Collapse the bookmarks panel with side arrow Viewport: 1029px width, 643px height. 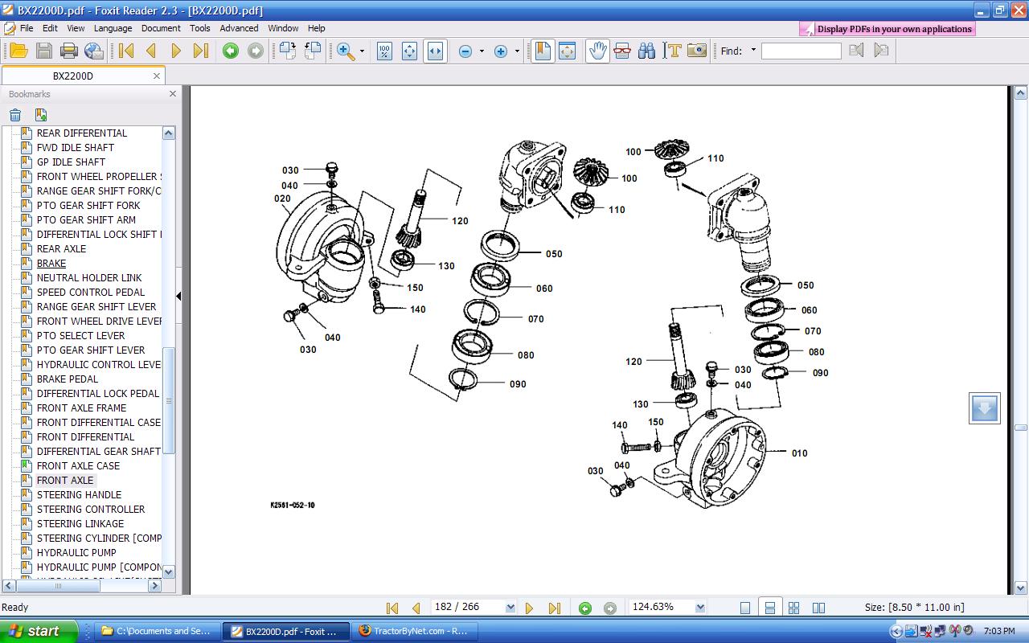[178, 296]
